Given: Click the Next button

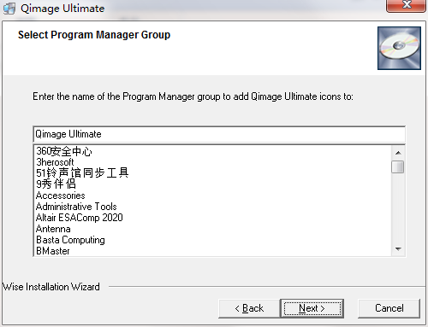Looking at the screenshot, I should (312, 308).
